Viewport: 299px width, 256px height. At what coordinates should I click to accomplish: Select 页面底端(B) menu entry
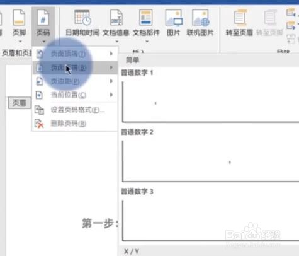[75, 67]
